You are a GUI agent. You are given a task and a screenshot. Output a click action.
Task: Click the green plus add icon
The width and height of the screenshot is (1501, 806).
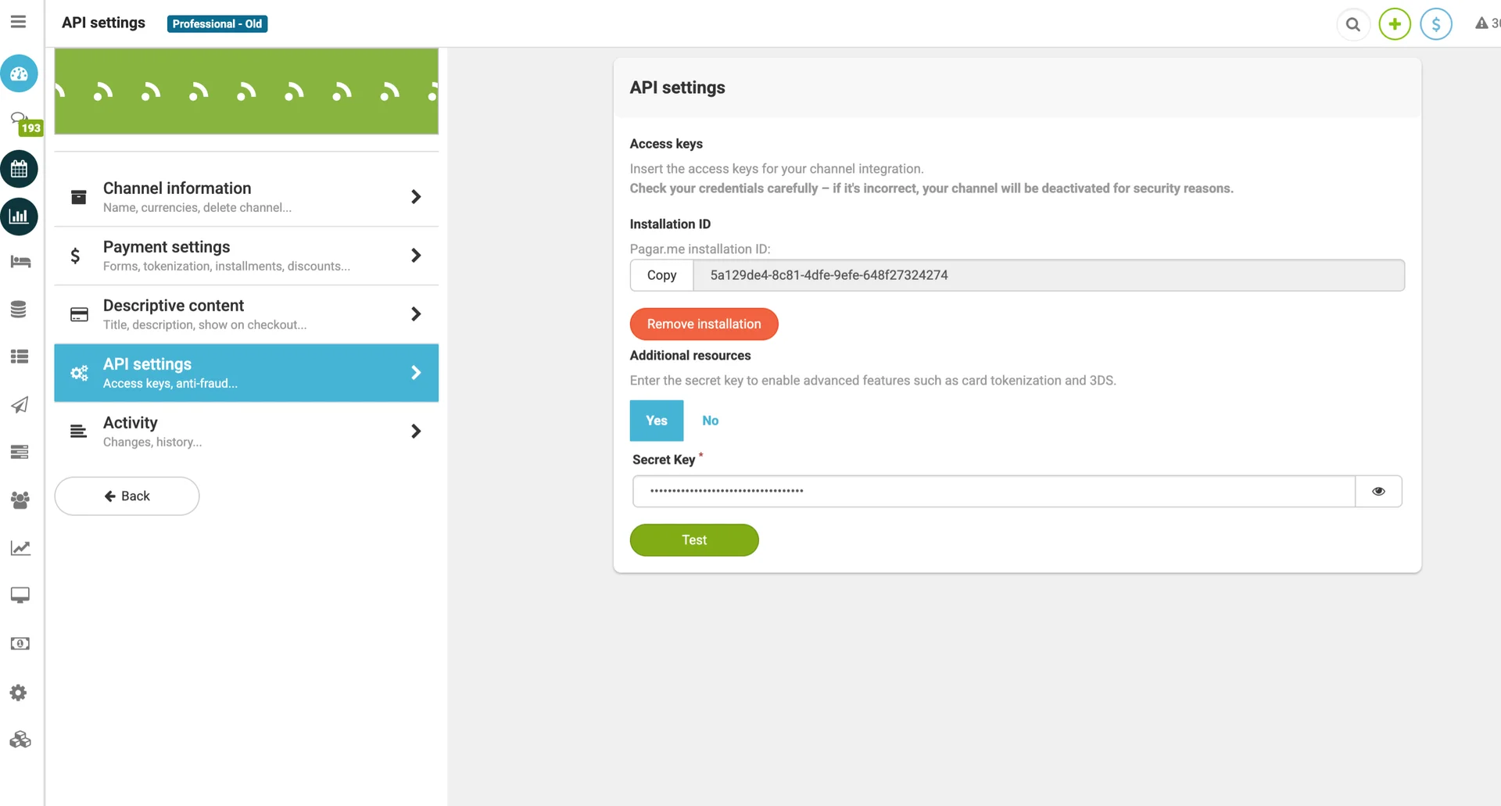(1395, 24)
